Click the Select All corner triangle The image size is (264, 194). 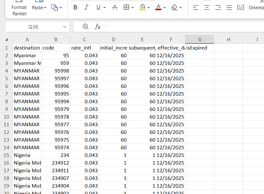(x=6, y=40)
